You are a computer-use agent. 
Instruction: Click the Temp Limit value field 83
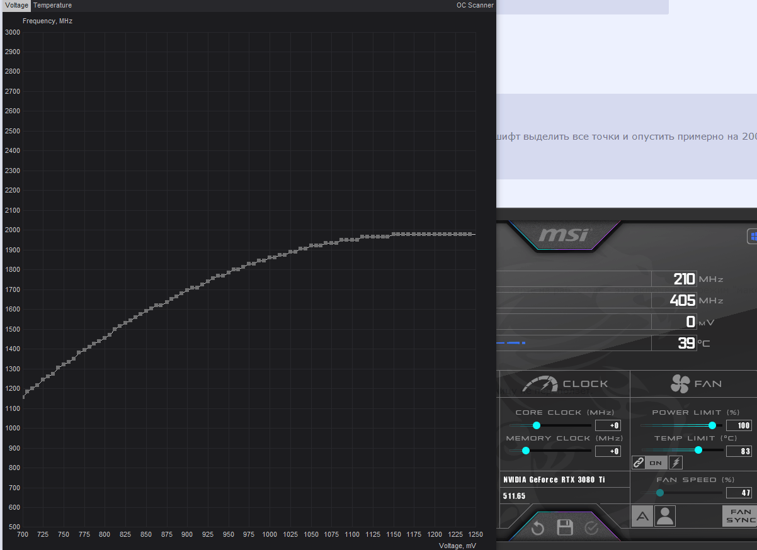[x=739, y=451]
